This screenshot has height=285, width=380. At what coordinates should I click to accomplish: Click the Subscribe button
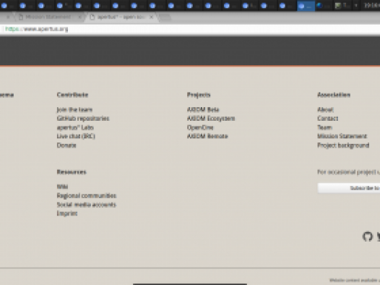pos(349,188)
